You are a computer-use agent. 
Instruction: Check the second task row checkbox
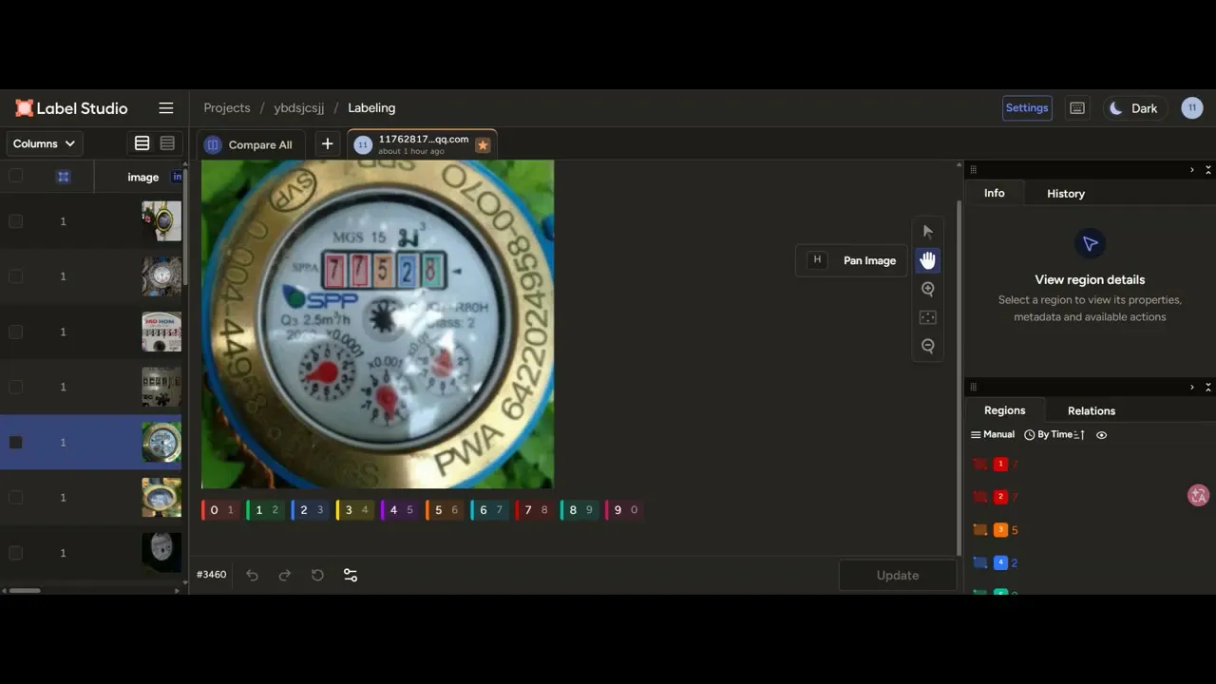[15, 276]
